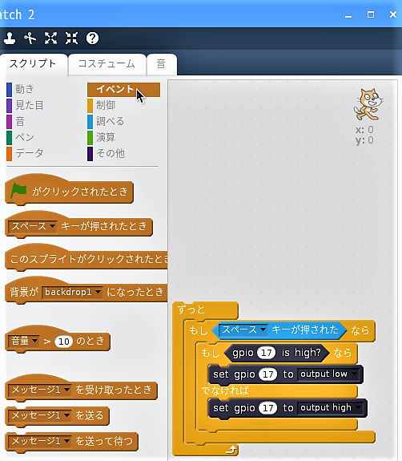Viewport: 402px width, 461px height.
Task: Click the block Help question mark icon
Action: point(92,38)
